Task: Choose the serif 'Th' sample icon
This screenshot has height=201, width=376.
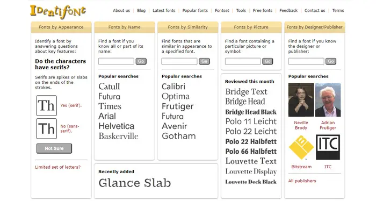Action: 47,105
